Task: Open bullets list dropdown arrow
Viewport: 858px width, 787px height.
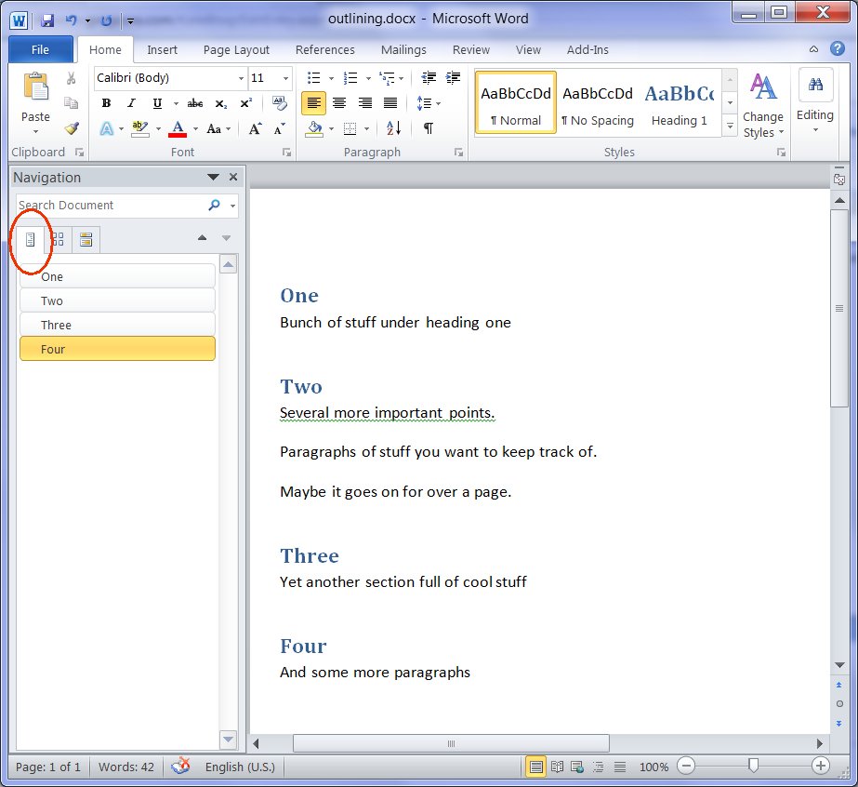Action: pyautogui.click(x=331, y=78)
